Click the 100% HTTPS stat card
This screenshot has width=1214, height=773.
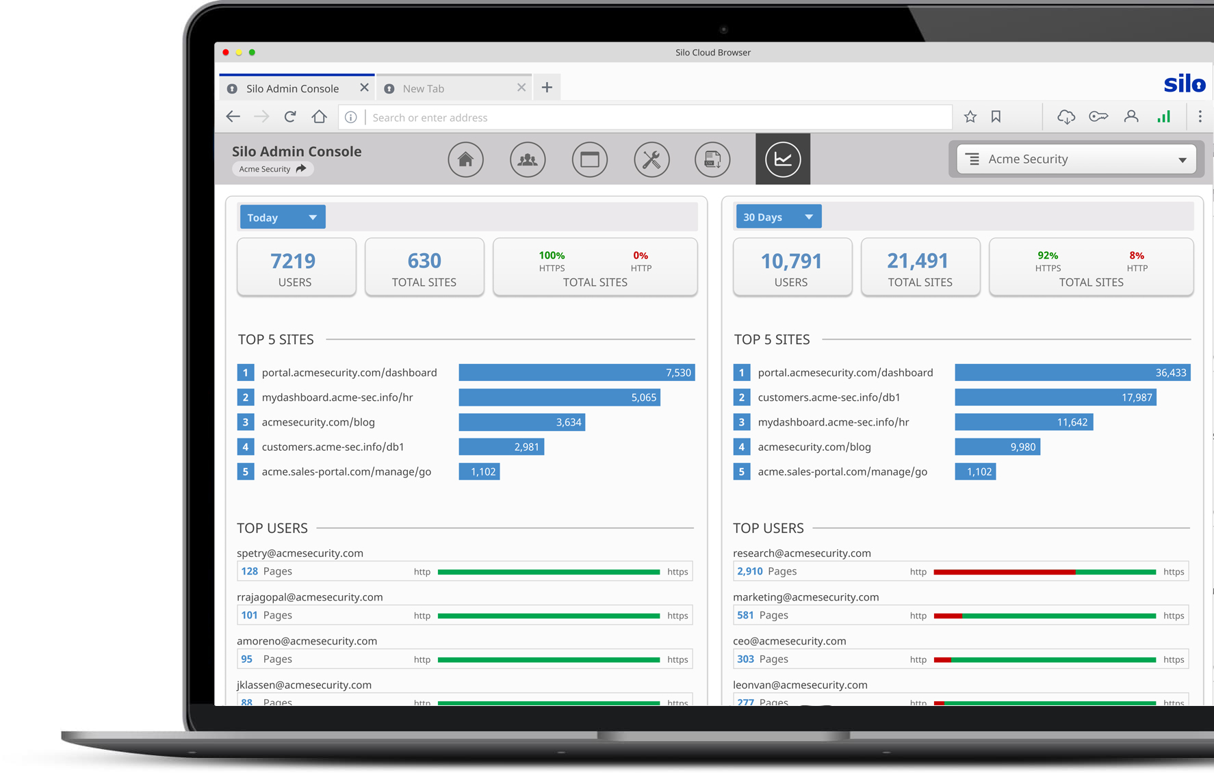tap(595, 267)
